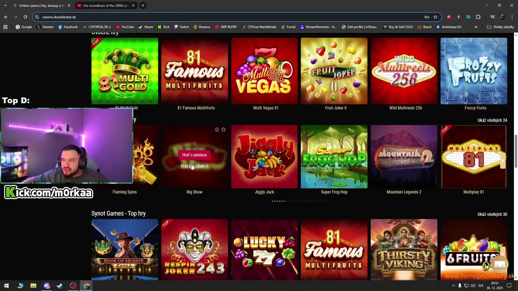This screenshot has width=518, height=291.
Task: Open volume control in system tray
Action: pos(473,286)
